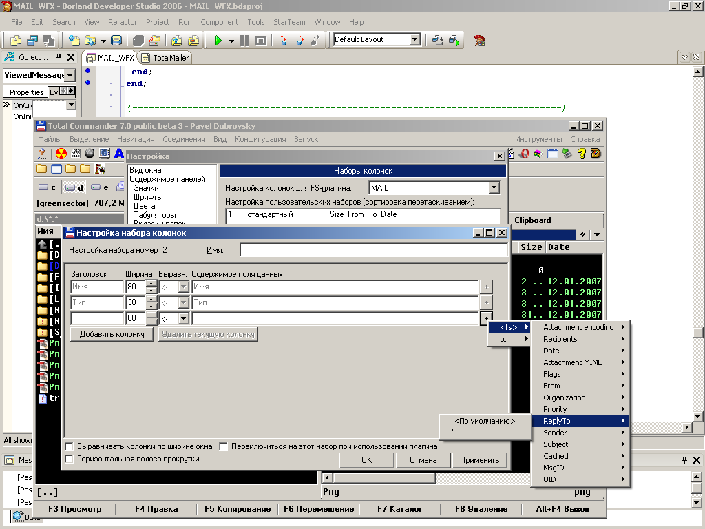Expand the Run button dropdown arrow
Viewport: 705px width, 529px height.
[231, 41]
